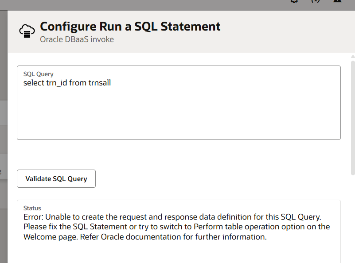This screenshot has height=263, width=355.
Task: Select the query text 'select trn_id from trnsall'
Action: 67,83
